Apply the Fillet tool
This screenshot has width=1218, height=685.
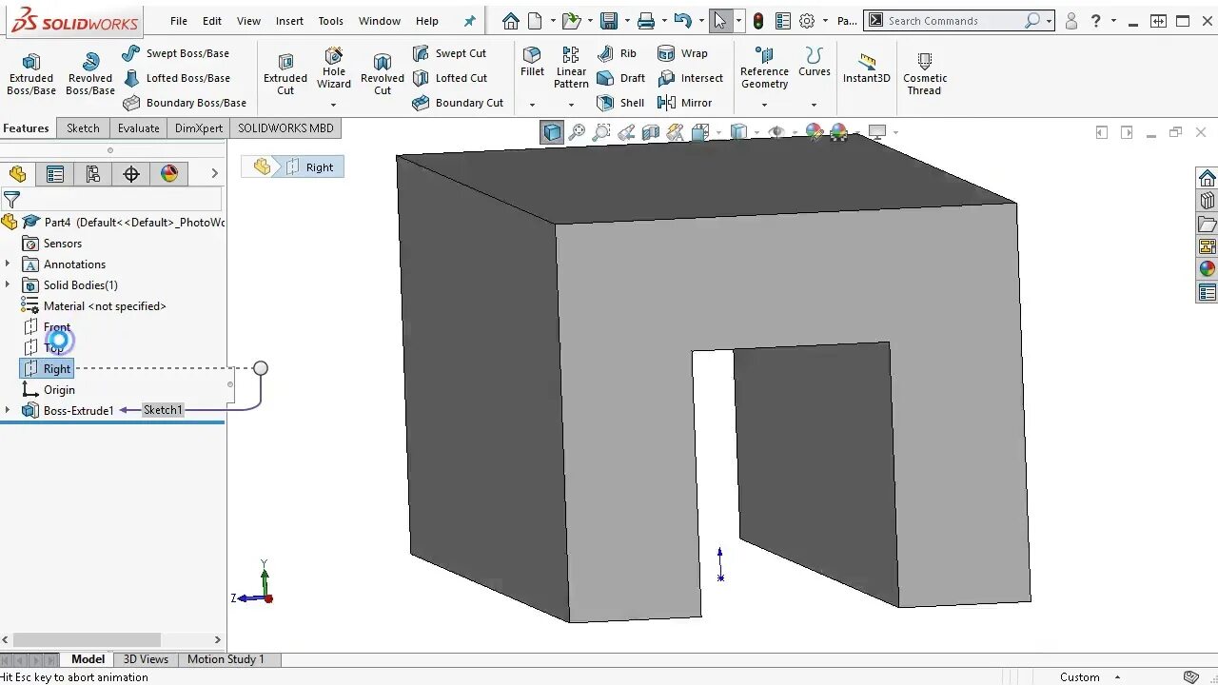tap(532, 62)
